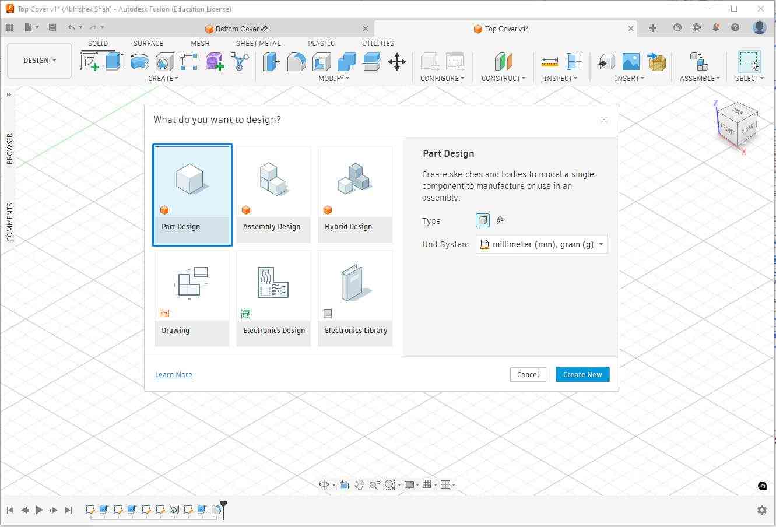The height and width of the screenshot is (527, 776).
Task: Choose the Revolve tool
Action: coord(139,61)
